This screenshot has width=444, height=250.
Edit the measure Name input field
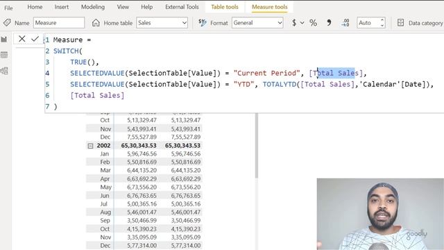click(x=59, y=23)
